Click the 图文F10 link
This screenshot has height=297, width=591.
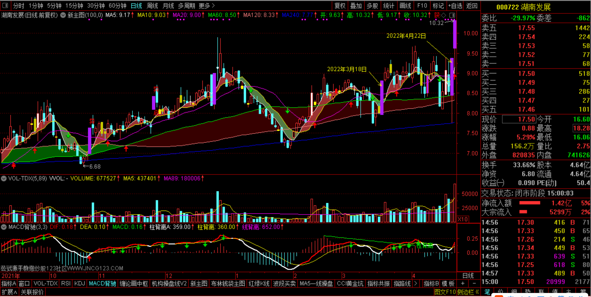tap(445, 292)
